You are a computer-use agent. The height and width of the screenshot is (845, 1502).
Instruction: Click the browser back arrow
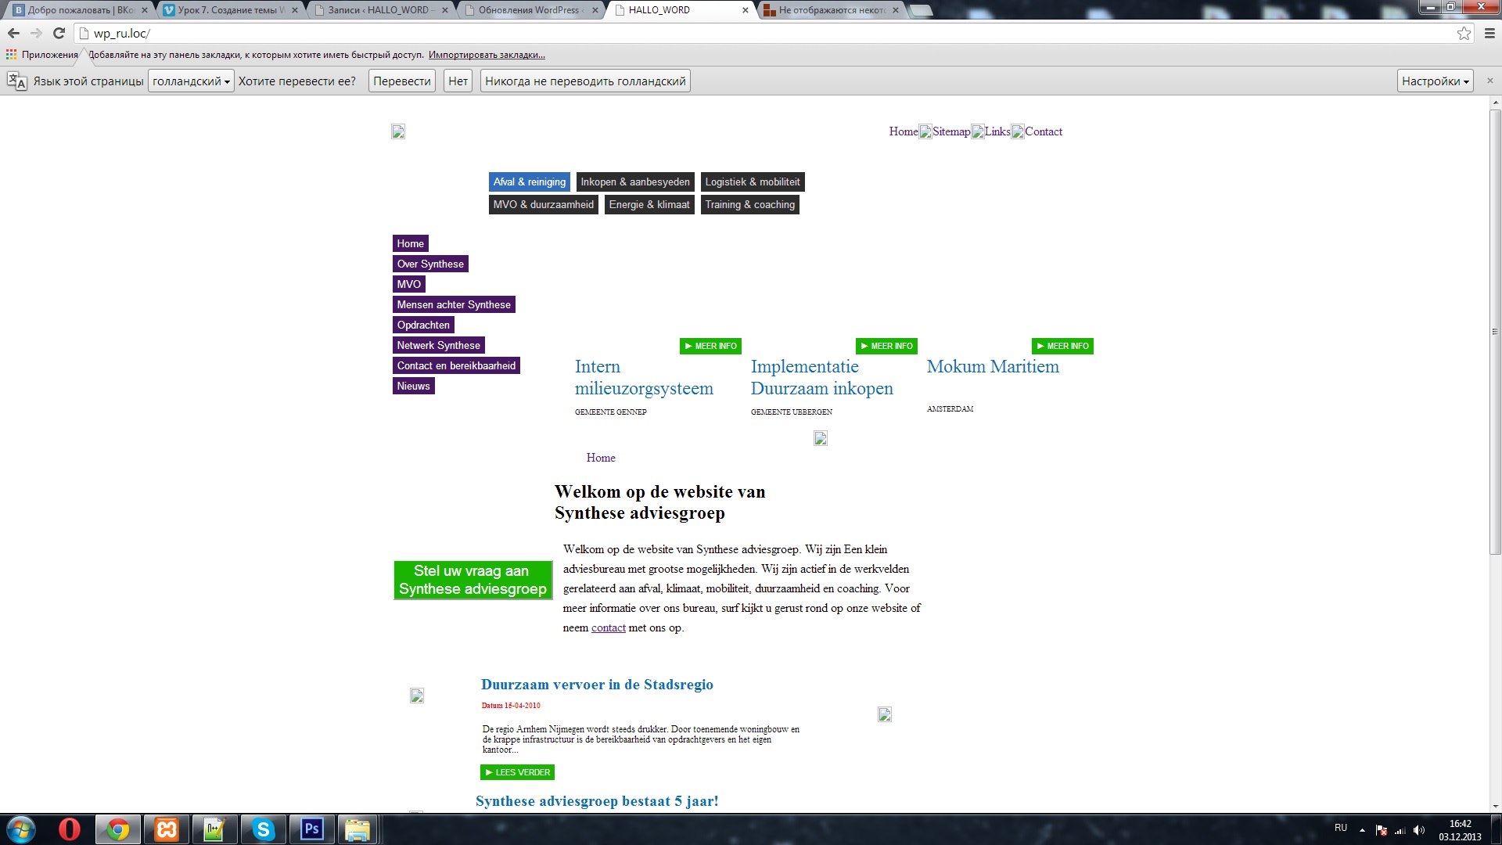pos(13,33)
